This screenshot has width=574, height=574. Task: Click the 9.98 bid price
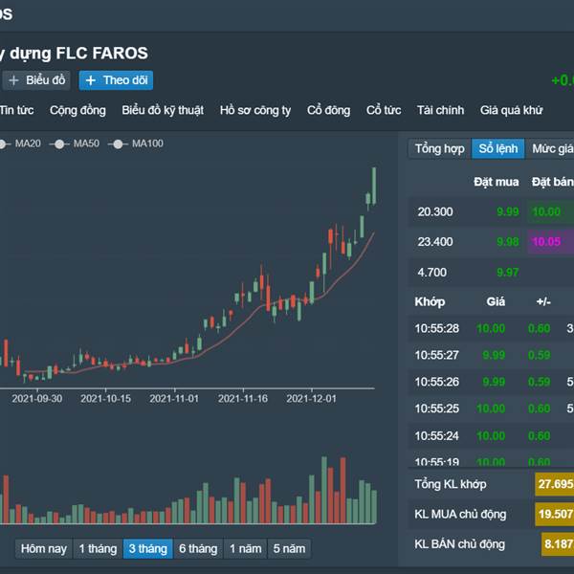507,242
